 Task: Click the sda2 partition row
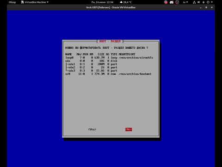coord(92,67)
